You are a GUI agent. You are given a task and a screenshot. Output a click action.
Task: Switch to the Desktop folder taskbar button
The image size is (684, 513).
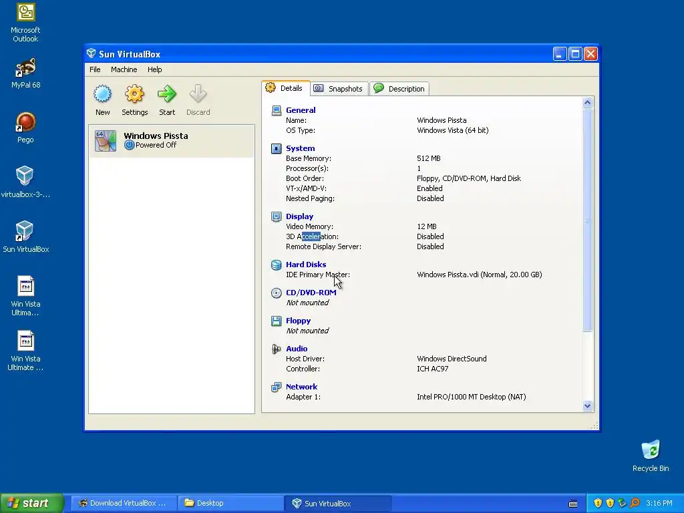(x=230, y=503)
